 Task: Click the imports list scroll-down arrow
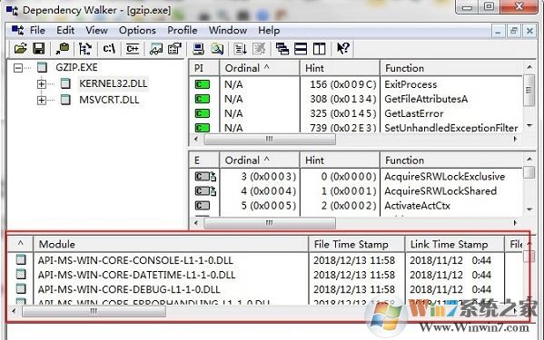(529, 125)
